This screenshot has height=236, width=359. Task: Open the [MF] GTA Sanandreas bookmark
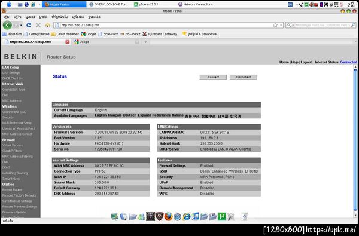tap(200, 34)
